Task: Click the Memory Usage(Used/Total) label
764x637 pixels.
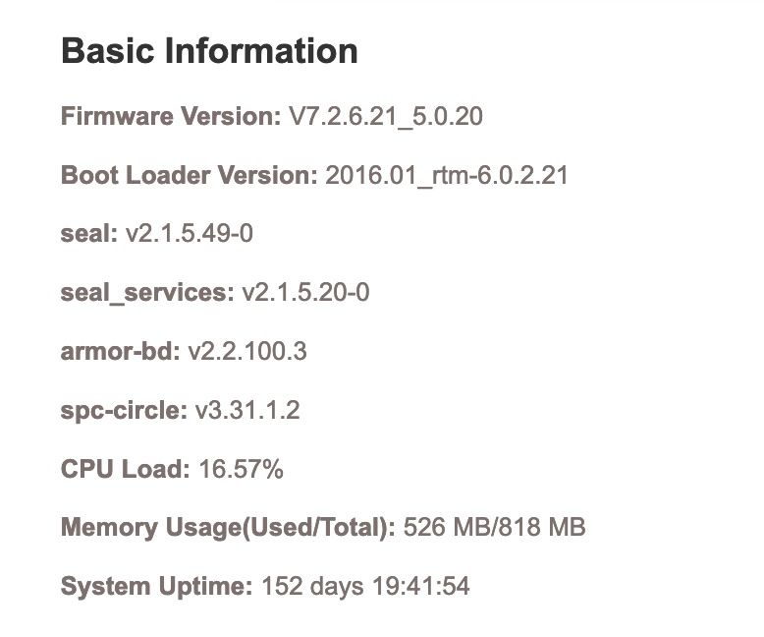Action: pyautogui.click(x=228, y=528)
